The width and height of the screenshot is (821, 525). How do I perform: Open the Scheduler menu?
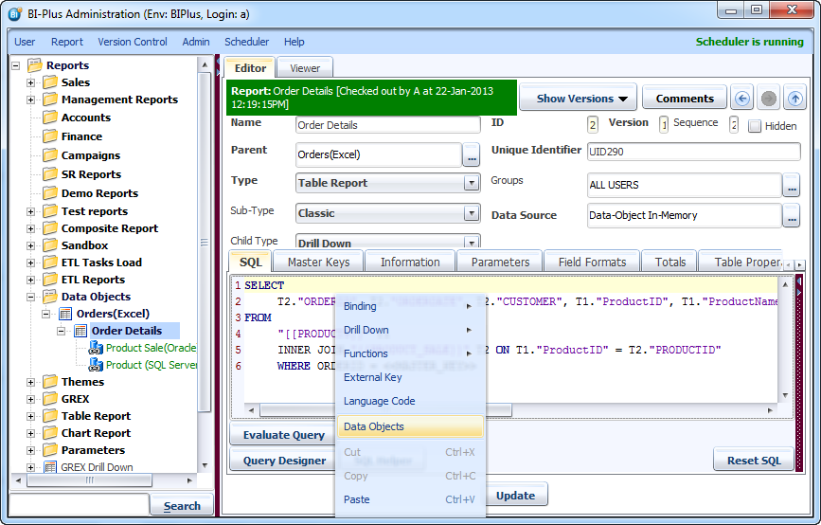coord(246,42)
